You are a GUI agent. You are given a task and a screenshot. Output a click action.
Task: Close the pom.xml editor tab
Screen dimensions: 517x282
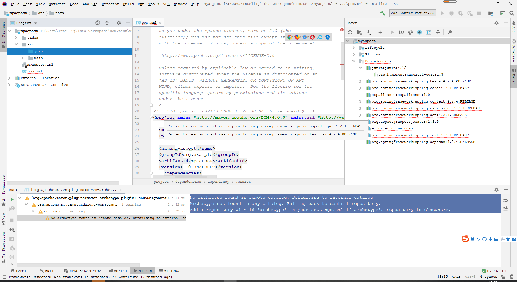click(x=160, y=23)
